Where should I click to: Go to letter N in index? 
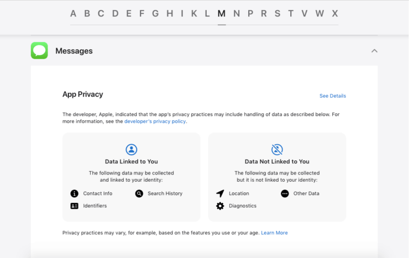point(237,14)
